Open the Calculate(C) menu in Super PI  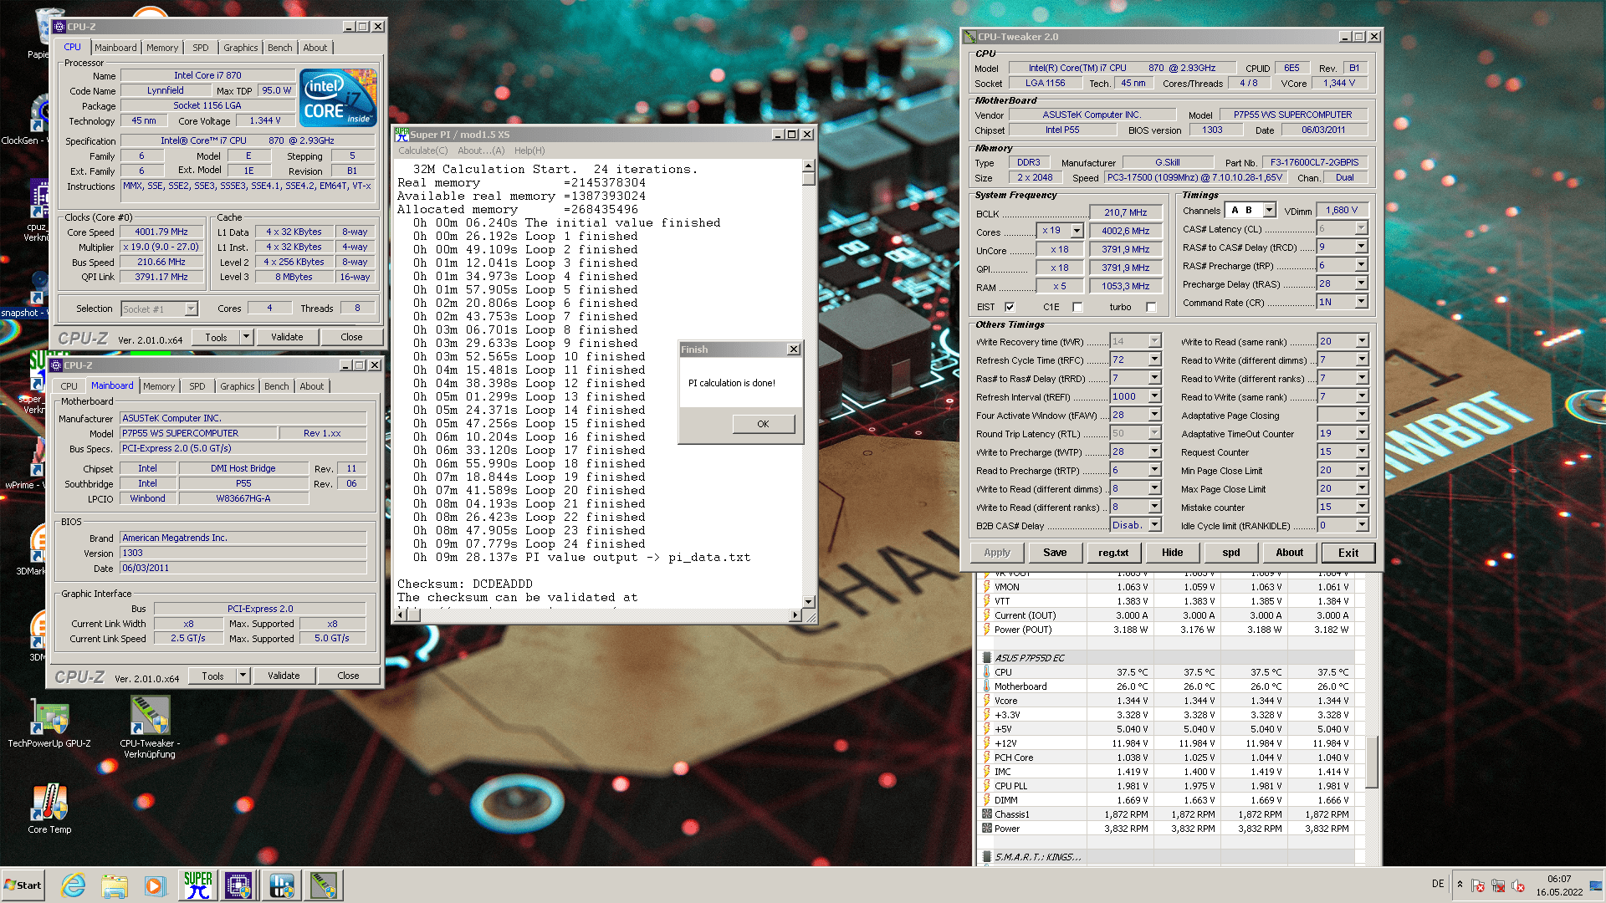tap(422, 150)
